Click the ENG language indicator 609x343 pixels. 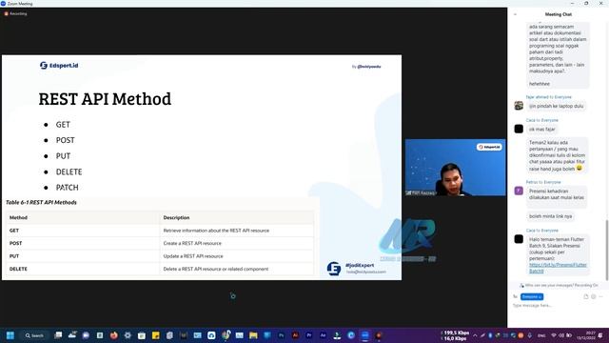[x=541, y=335]
